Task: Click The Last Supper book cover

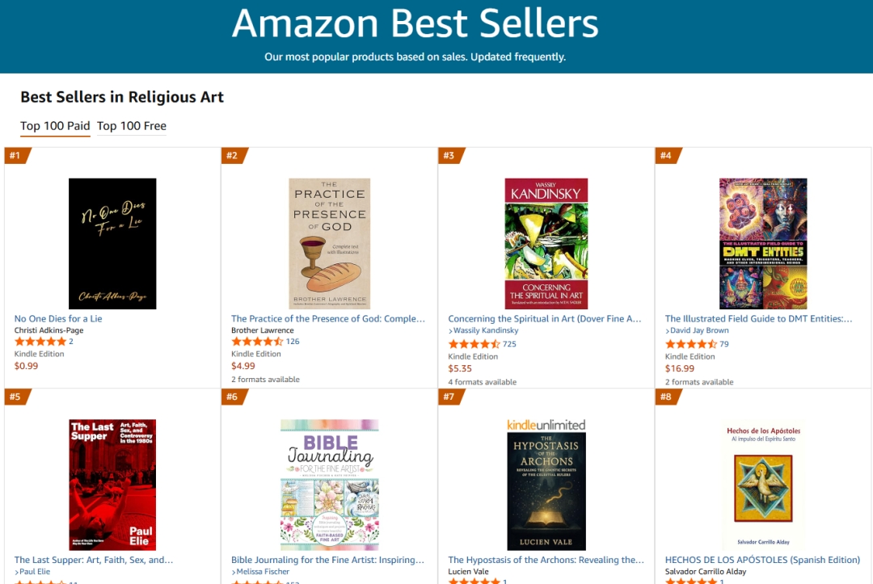Action: [112, 485]
